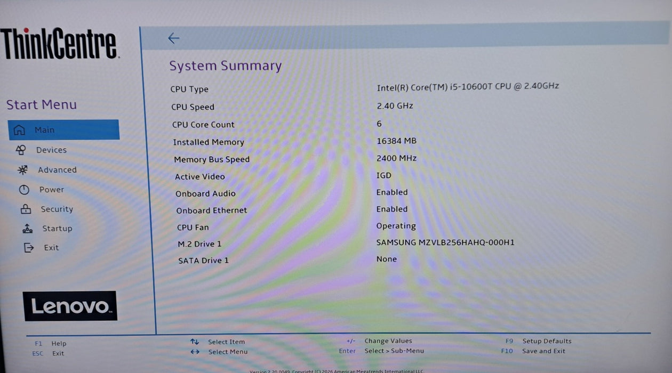Click the Startup boot icon

[x=27, y=229]
